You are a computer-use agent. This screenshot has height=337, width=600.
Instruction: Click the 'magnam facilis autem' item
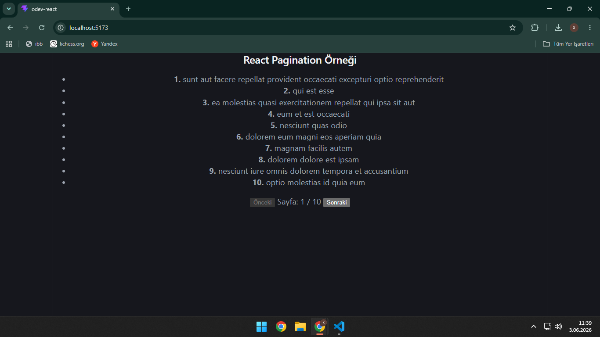click(x=309, y=148)
